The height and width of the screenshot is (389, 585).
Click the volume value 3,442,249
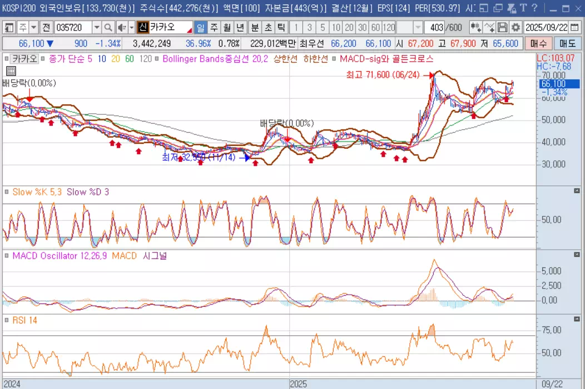pos(152,43)
